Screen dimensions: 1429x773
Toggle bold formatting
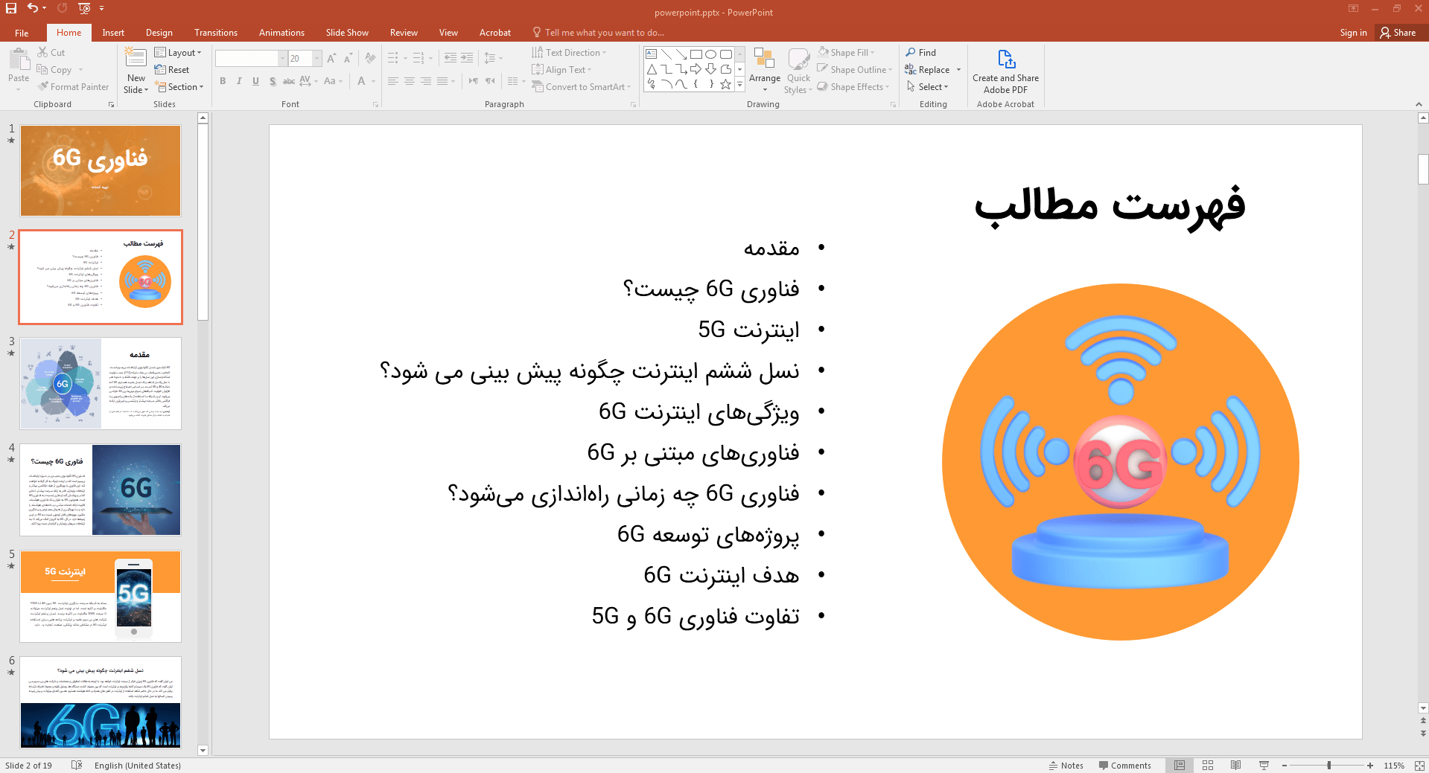(223, 81)
